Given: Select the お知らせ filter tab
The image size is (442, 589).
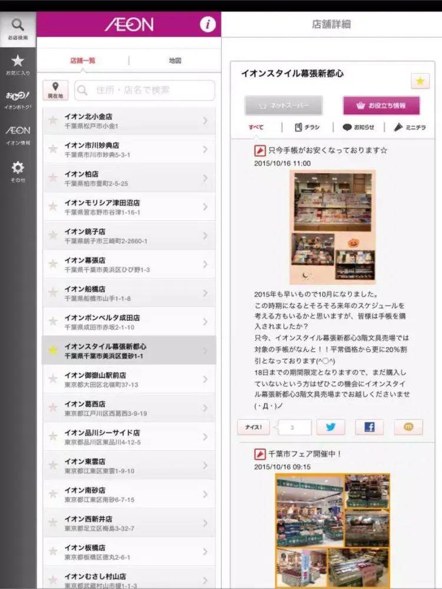Looking at the screenshot, I should tap(358, 127).
